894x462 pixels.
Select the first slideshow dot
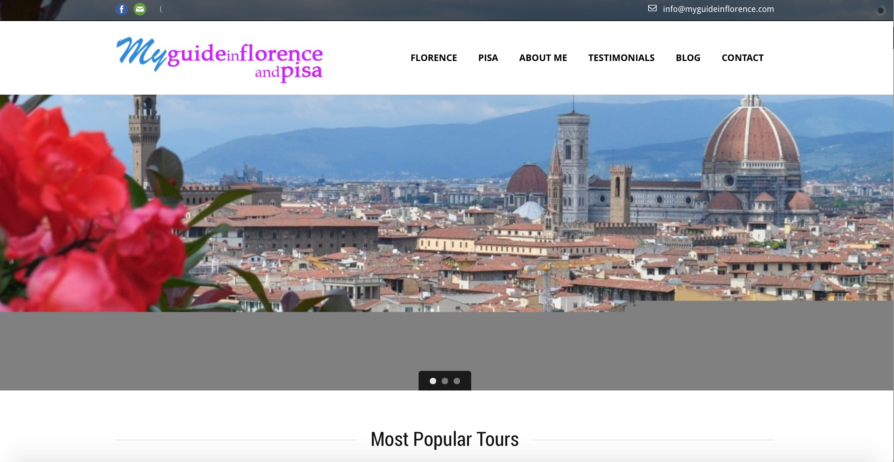click(433, 381)
